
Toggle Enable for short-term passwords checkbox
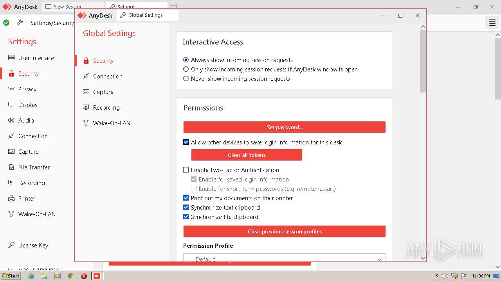pos(194,189)
